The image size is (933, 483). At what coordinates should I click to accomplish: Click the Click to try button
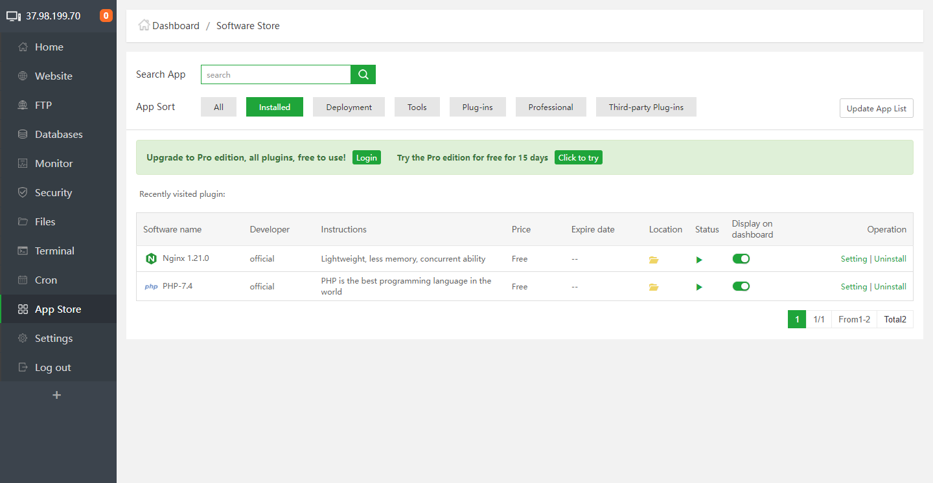click(x=578, y=157)
